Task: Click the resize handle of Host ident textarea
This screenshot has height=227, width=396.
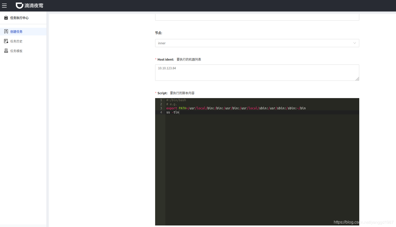Action: 357,79
